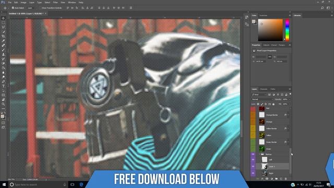Select the Rectangle shape tool
This screenshot has width=334, height=188.
(3, 95)
